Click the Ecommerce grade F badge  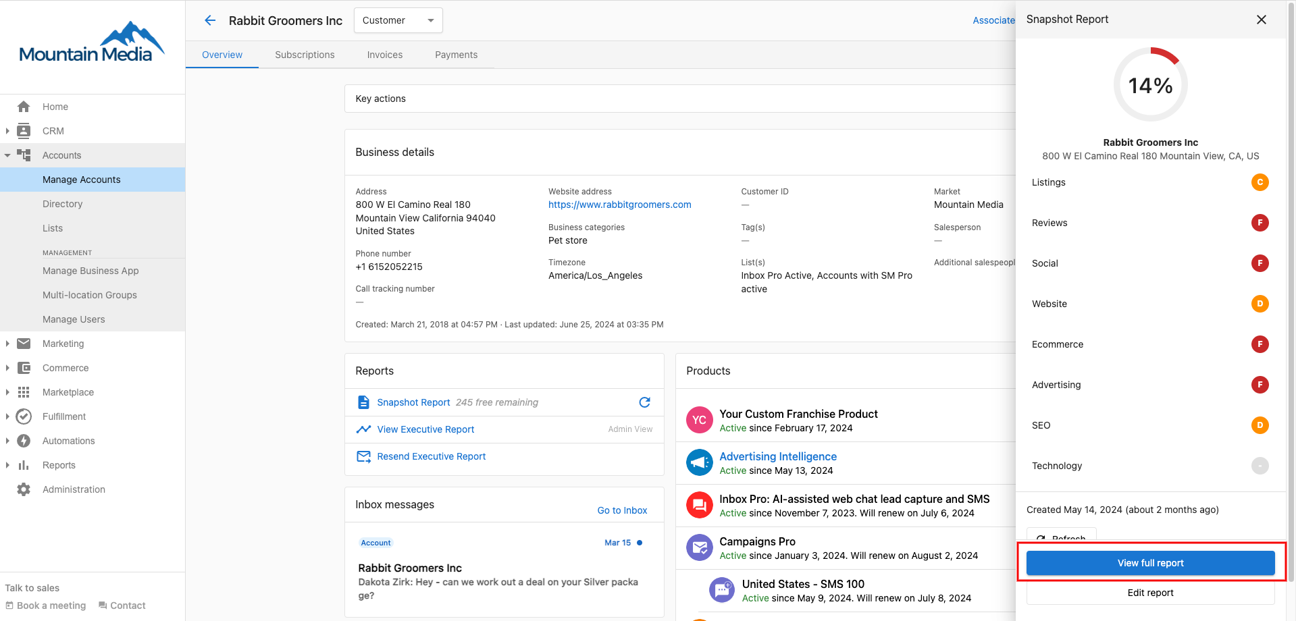click(1260, 344)
